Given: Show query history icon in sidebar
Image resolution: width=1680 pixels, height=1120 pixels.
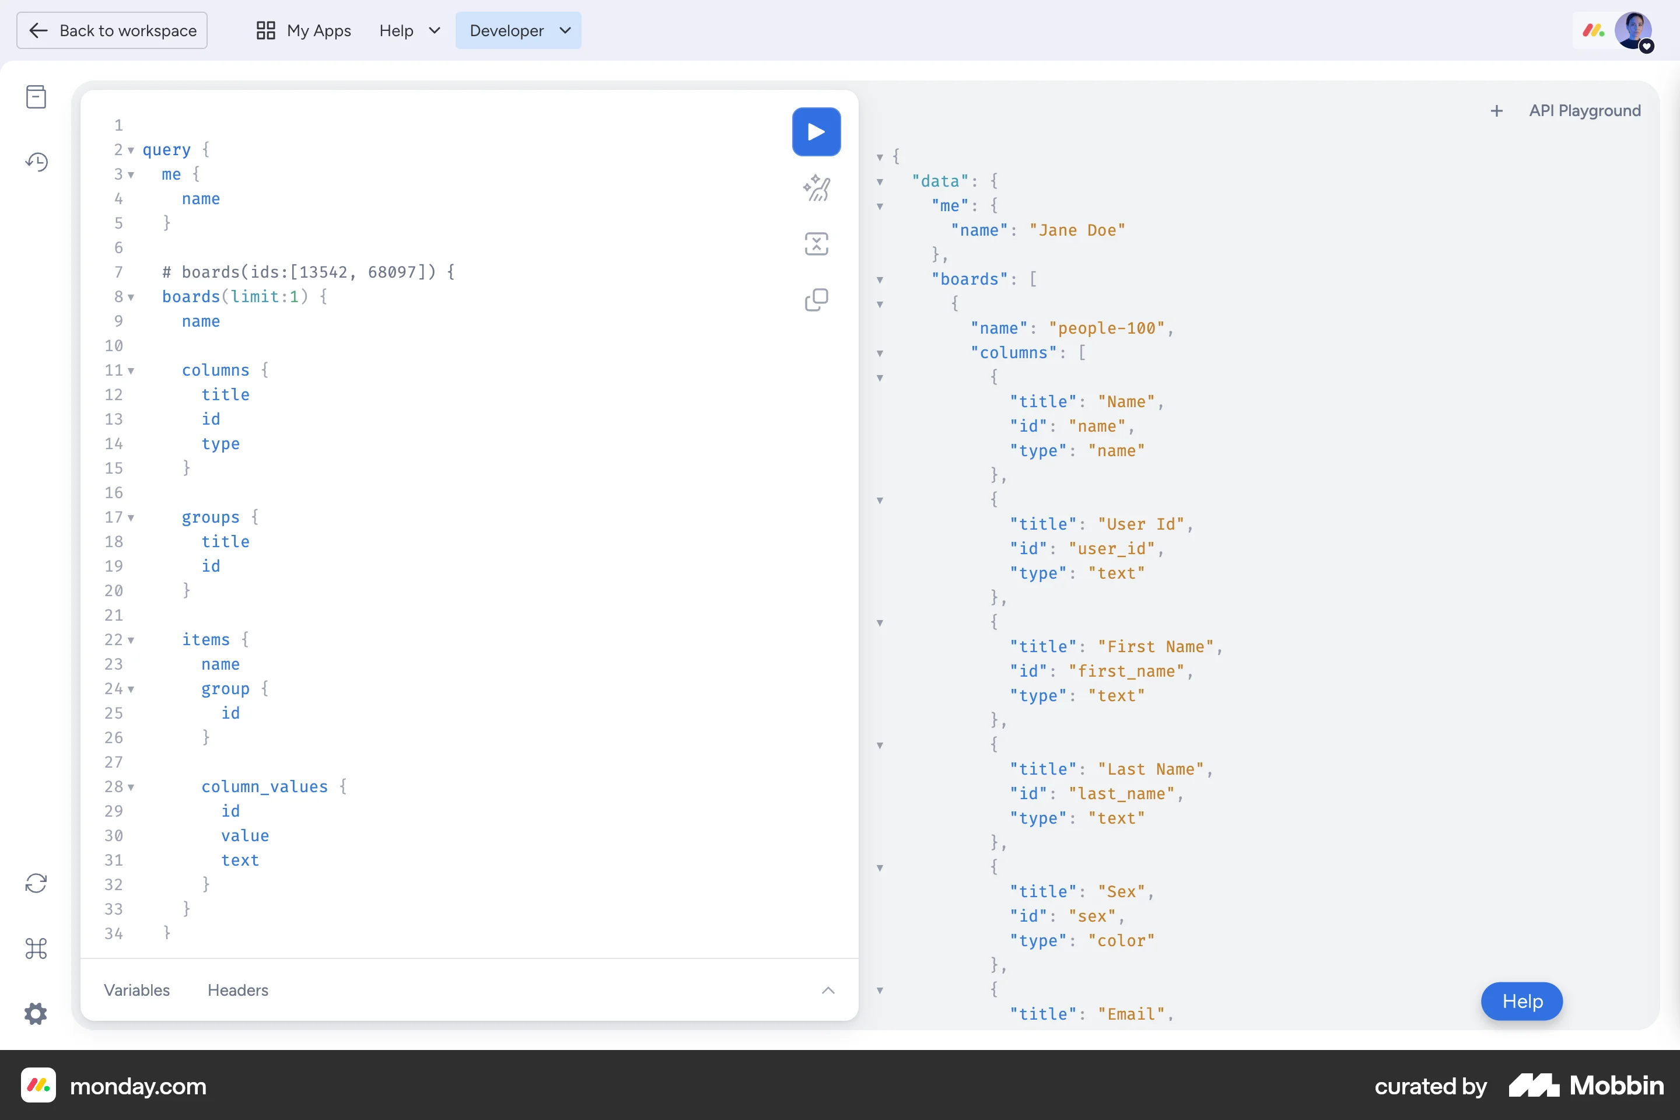Looking at the screenshot, I should point(36,162).
